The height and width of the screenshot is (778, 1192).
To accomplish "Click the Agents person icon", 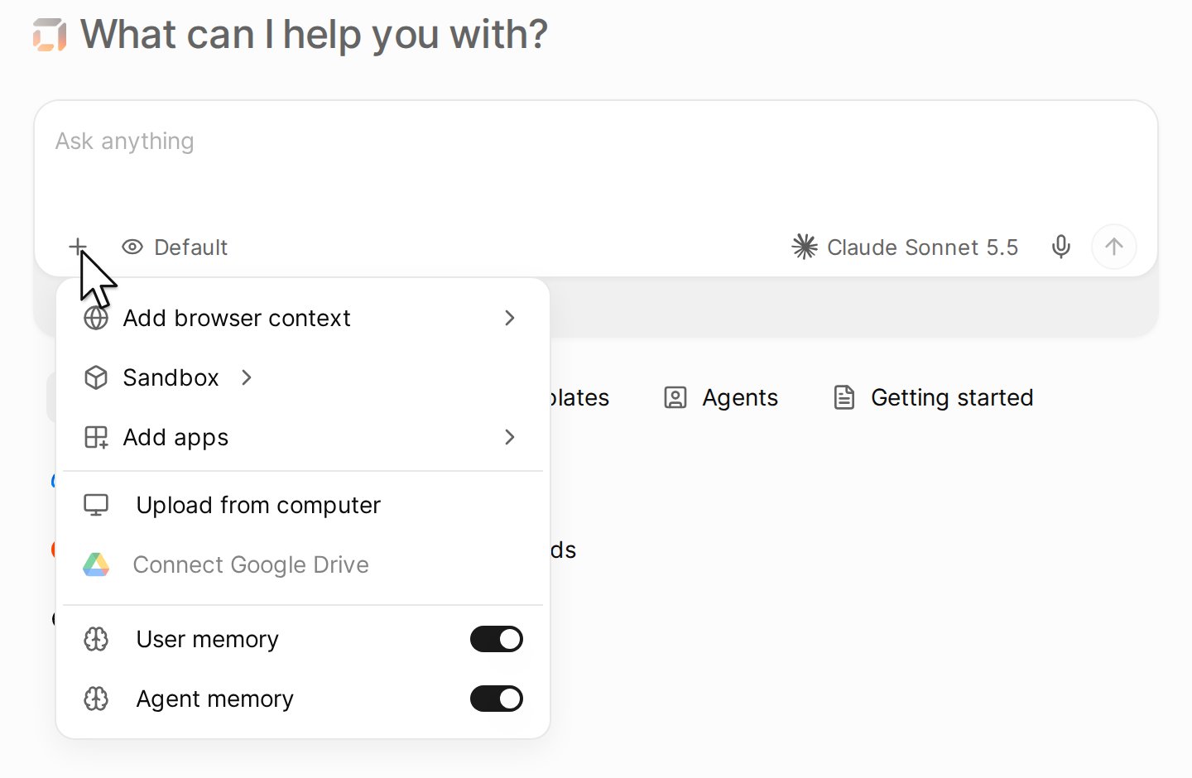I will [x=675, y=398].
